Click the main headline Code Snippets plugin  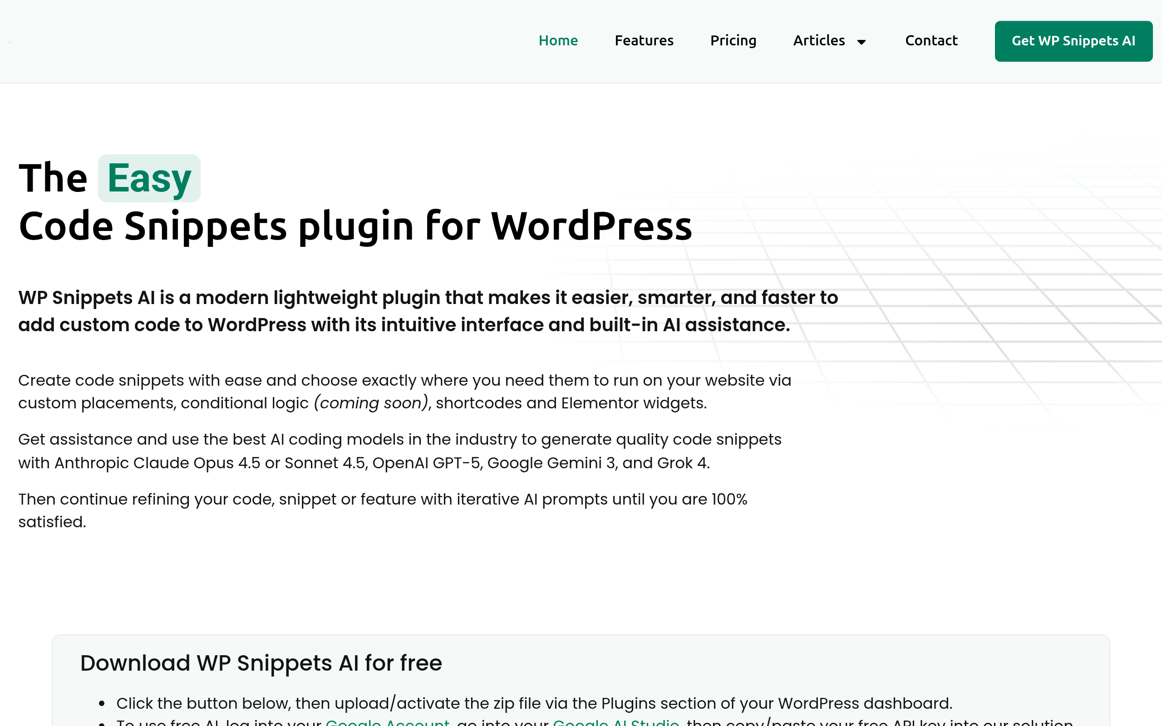(355, 226)
